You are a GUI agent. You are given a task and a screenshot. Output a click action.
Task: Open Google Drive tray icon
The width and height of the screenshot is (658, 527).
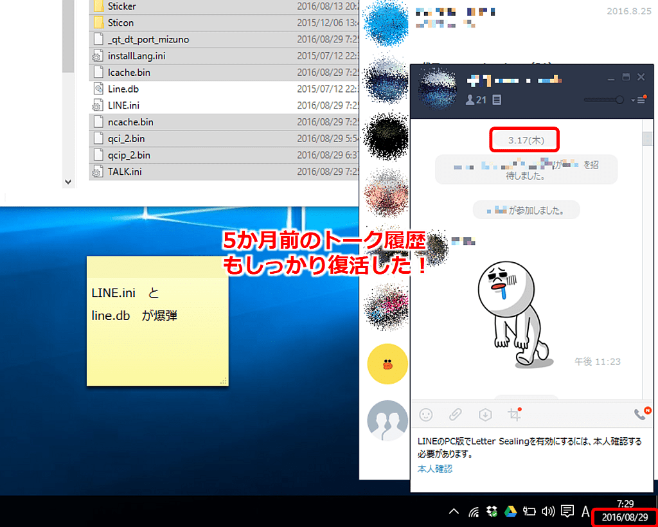[x=510, y=511]
